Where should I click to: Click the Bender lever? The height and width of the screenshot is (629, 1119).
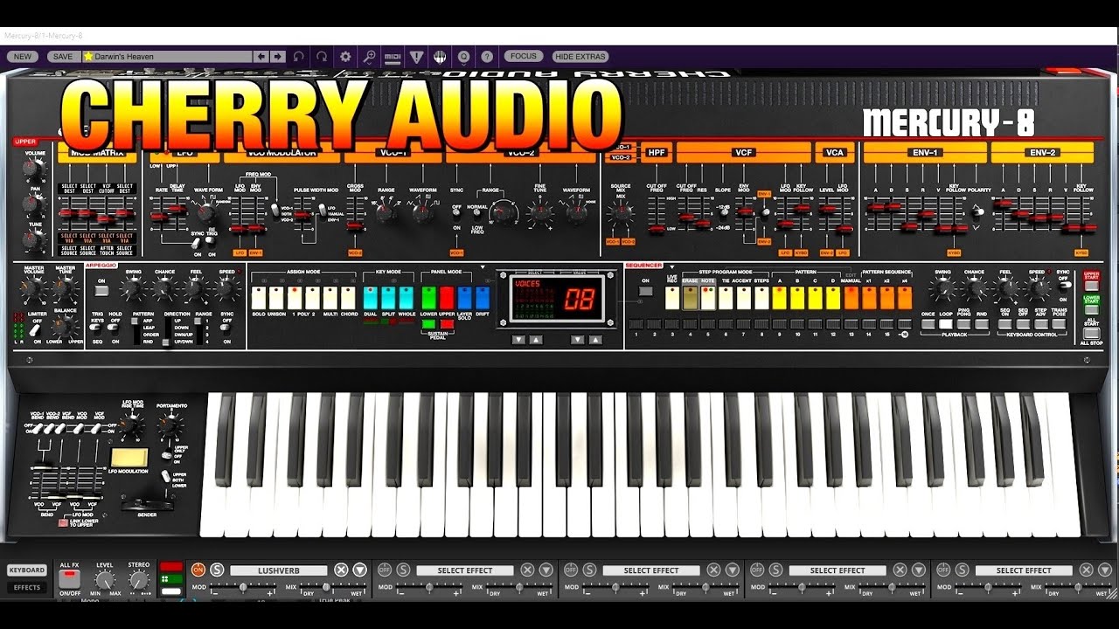146,505
